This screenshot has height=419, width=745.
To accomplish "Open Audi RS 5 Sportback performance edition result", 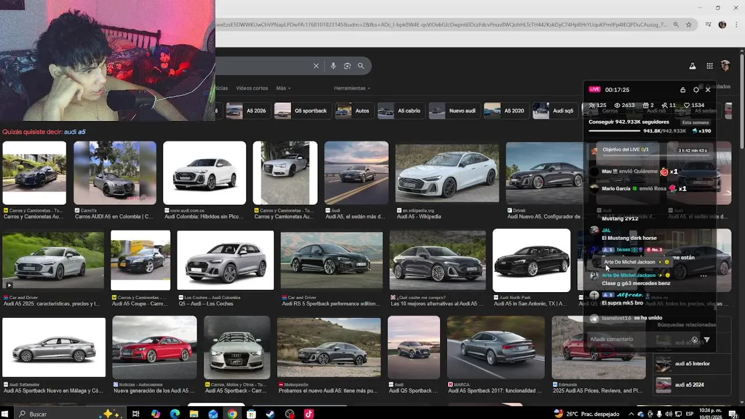I will point(331,261).
